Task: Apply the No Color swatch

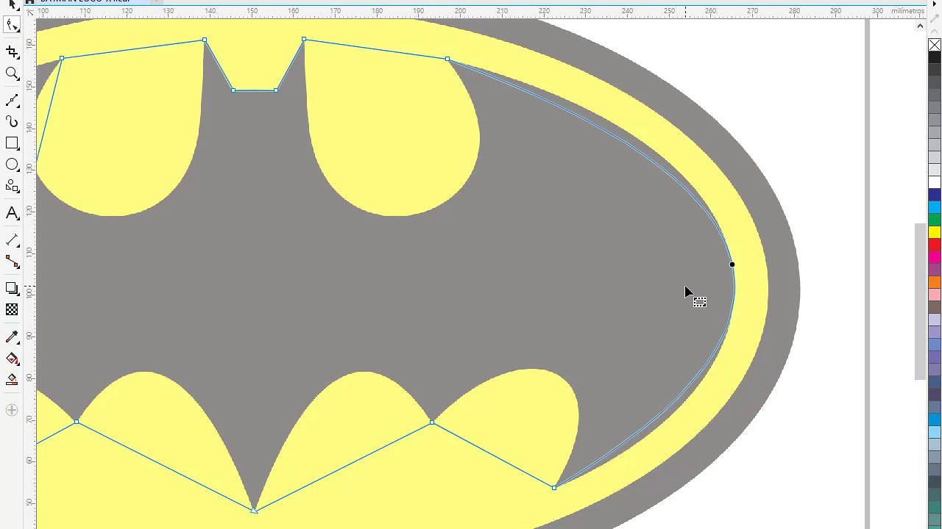Action: (x=935, y=46)
